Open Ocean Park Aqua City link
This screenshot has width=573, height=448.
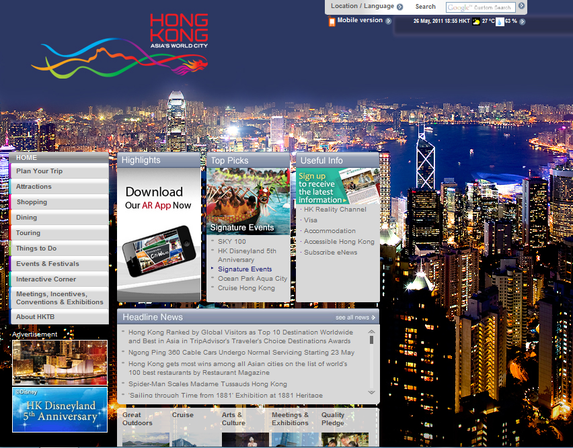252,279
